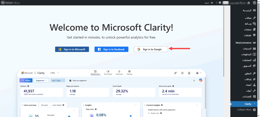Click the WordPress logo in admin bar

click(x=255, y=3)
